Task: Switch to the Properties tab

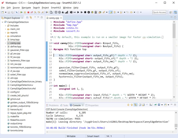Action: [x=93, y=105]
